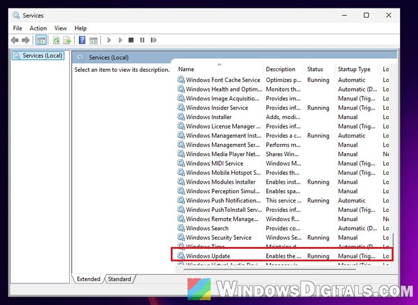The image size is (418, 305).
Task: Open the Action menu
Action: click(38, 28)
